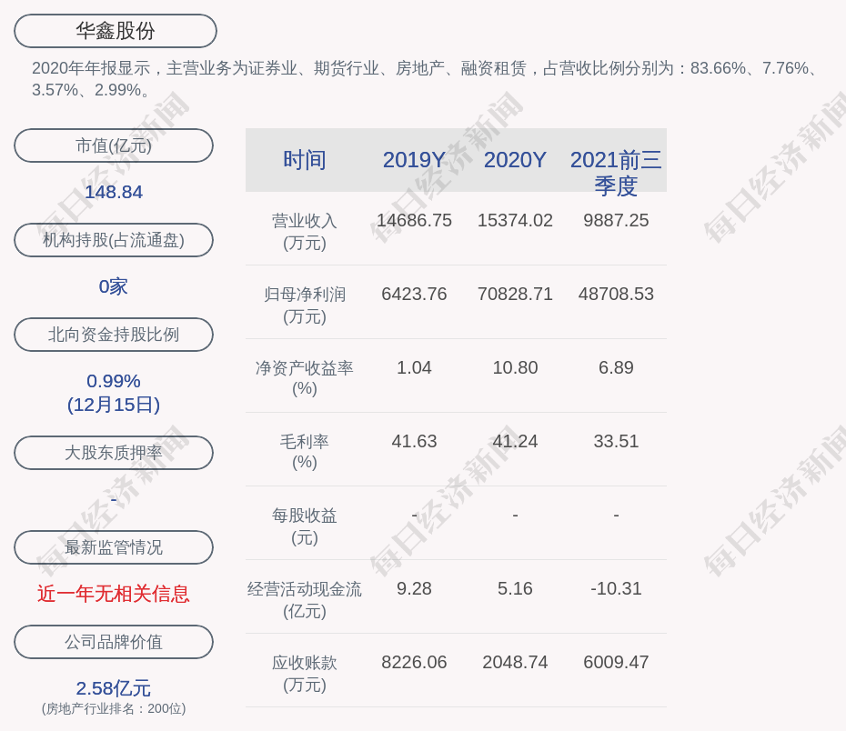
Task: Click the 0.99% northbound holding value
Action: click(114, 381)
